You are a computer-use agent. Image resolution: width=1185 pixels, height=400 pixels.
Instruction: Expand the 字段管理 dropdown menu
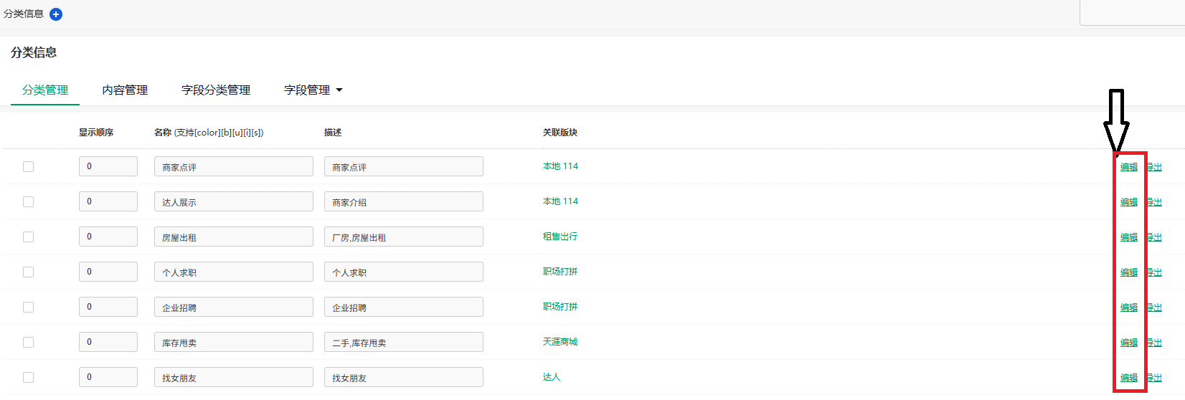click(x=313, y=90)
